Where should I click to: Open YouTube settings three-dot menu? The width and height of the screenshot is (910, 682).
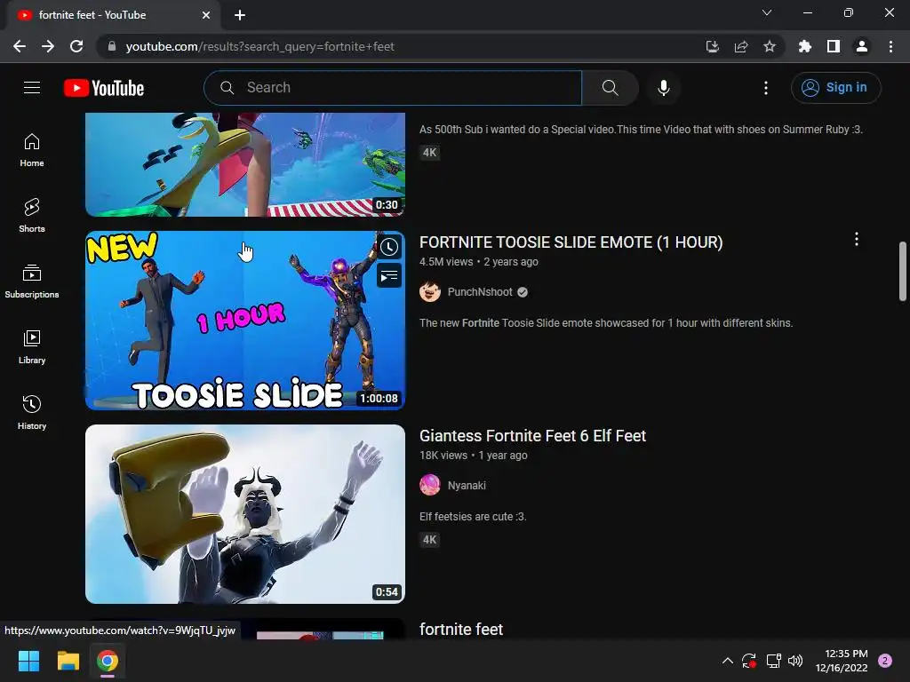point(765,88)
